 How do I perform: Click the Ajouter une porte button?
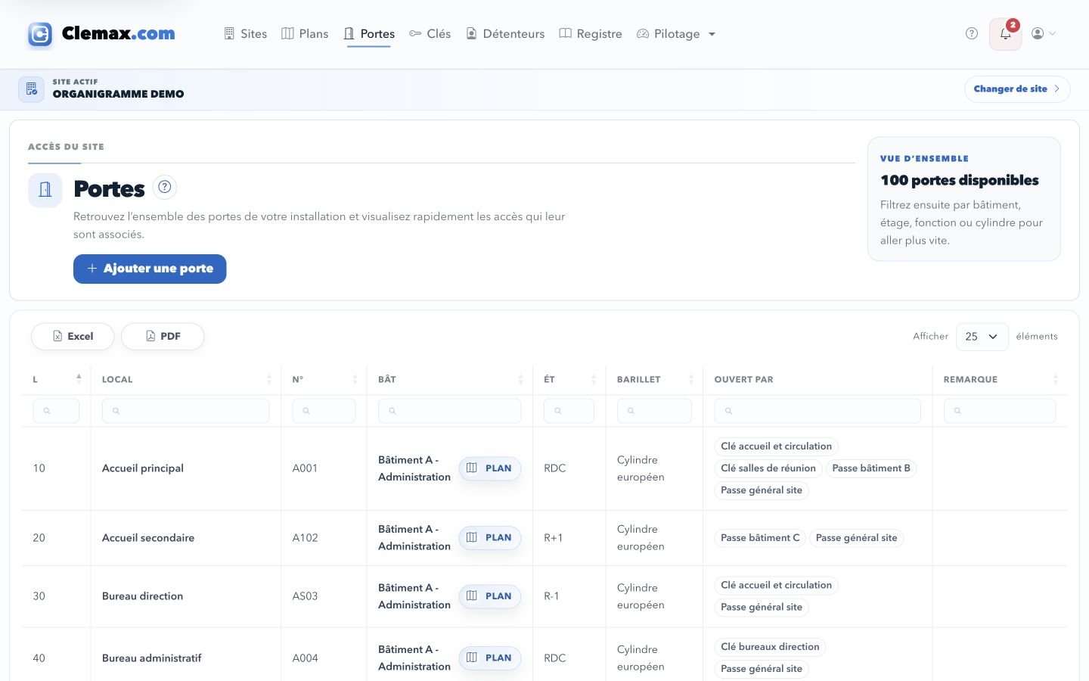pyautogui.click(x=150, y=269)
